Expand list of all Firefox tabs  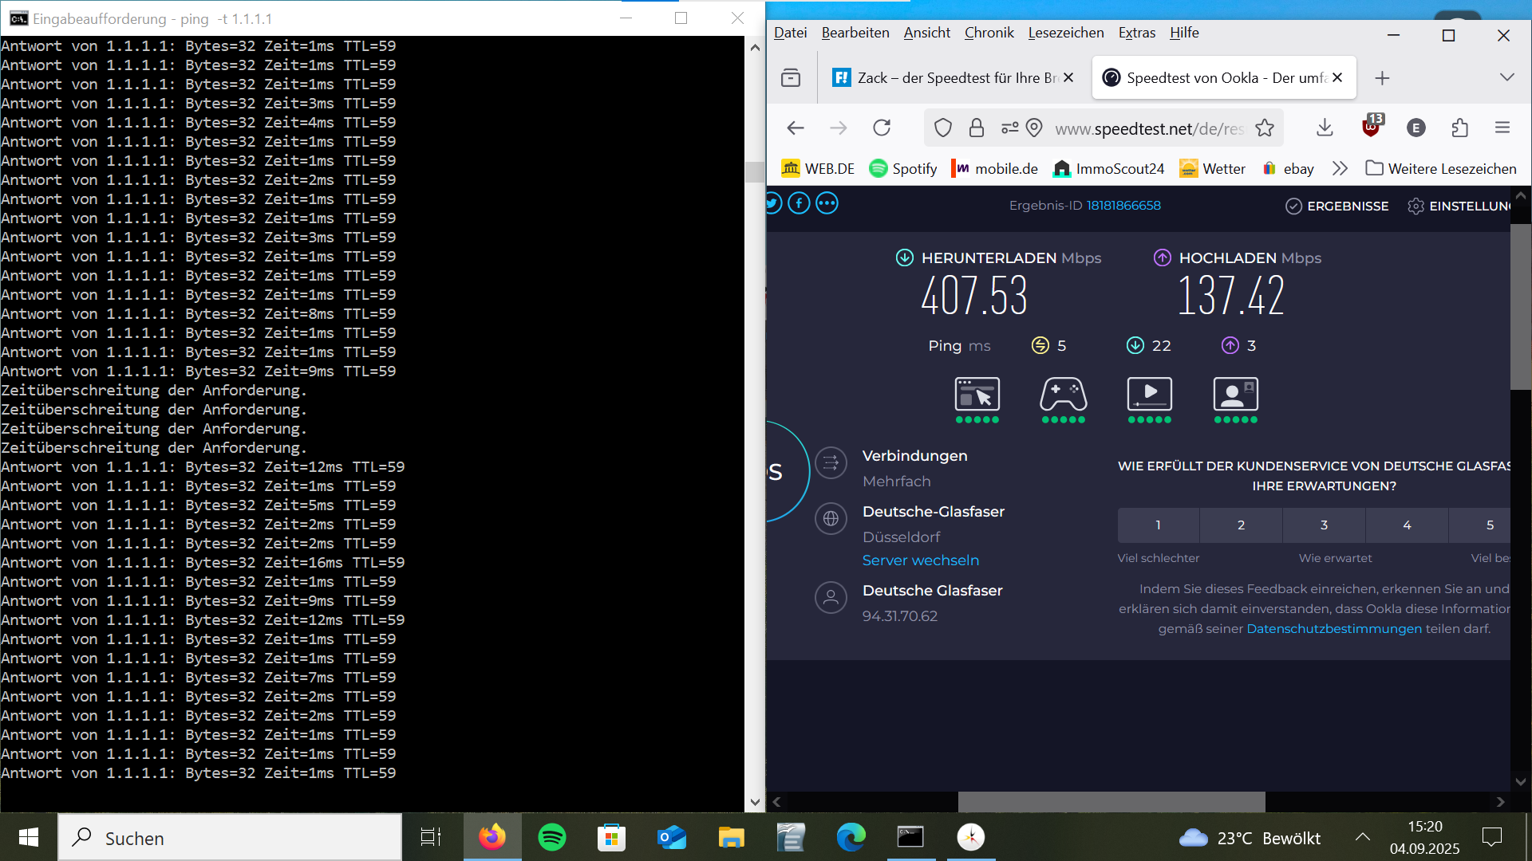point(1506,77)
